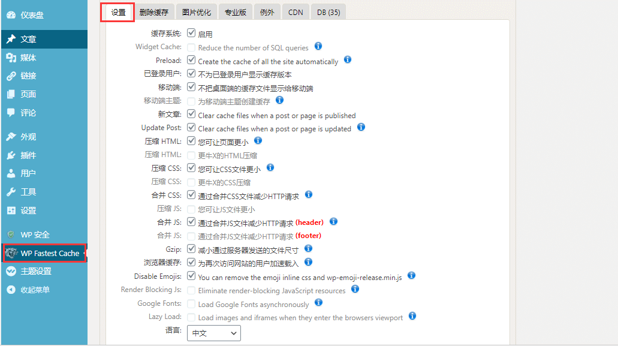The height and width of the screenshot is (346, 618).
Task: Click the info icon beside Widget Cache
Action: point(318,46)
